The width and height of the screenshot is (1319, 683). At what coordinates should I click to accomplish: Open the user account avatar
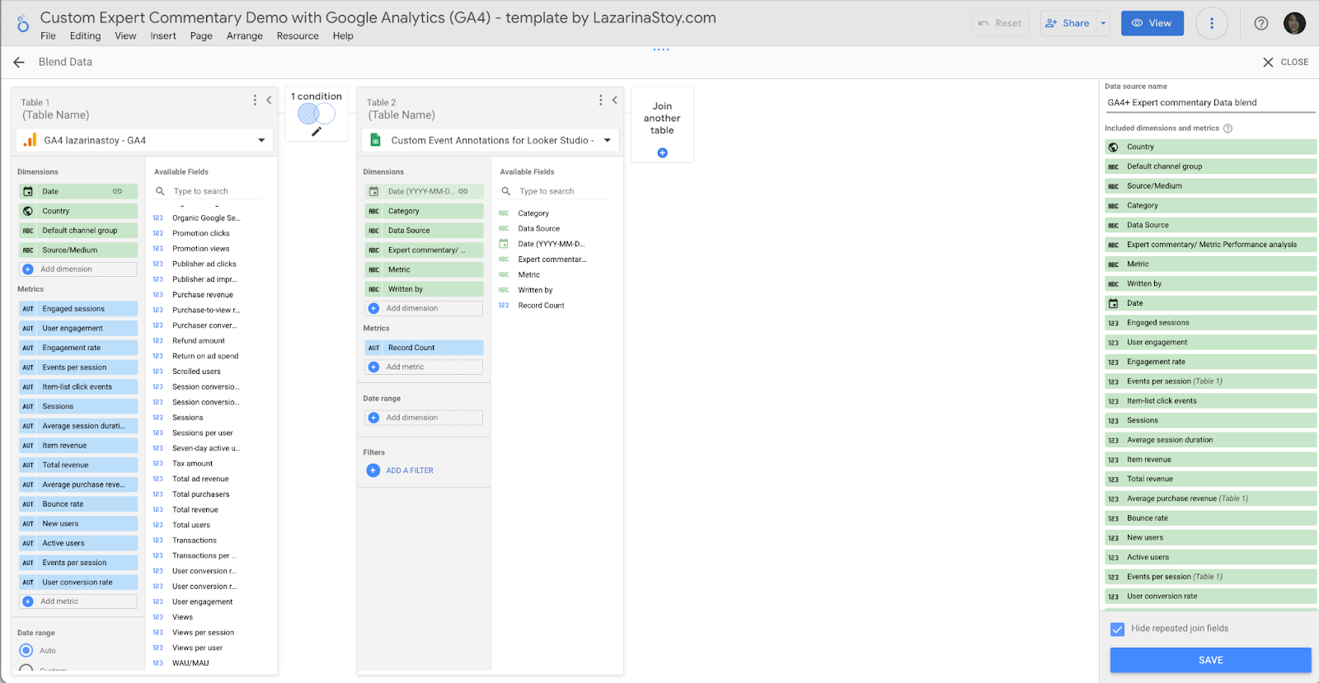[x=1294, y=23]
